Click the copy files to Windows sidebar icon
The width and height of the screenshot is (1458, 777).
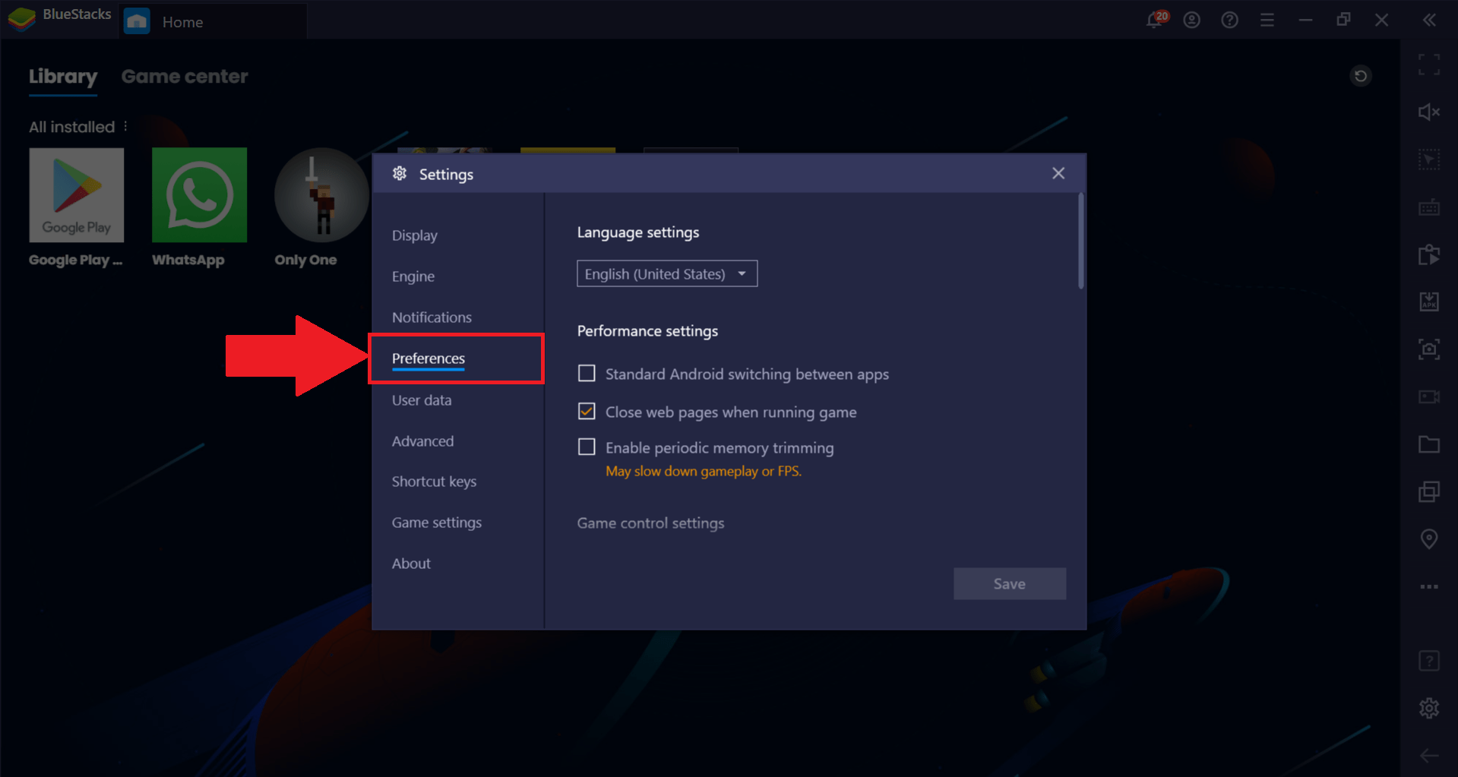pyautogui.click(x=1429, y=254)
